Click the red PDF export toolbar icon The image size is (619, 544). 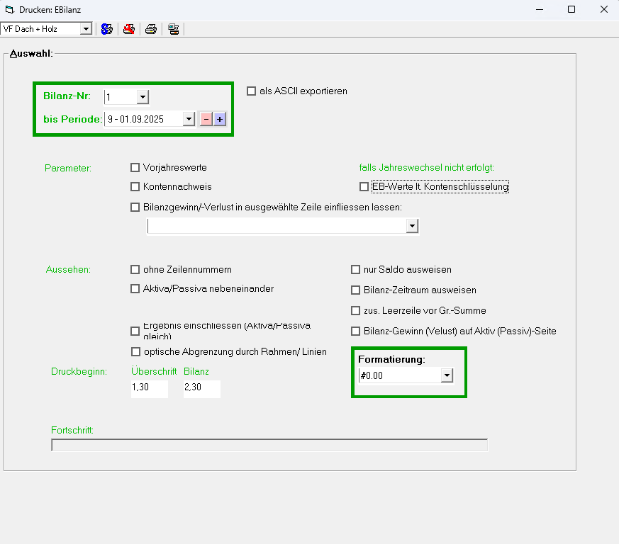(x=129, y=29)
